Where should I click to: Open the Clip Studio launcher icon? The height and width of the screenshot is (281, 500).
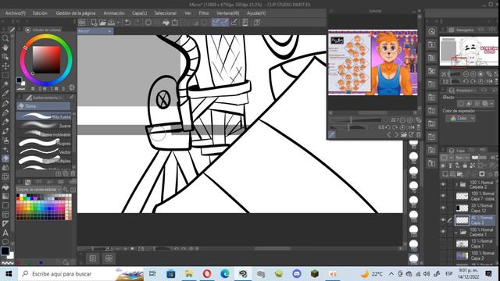coord(82,23)
